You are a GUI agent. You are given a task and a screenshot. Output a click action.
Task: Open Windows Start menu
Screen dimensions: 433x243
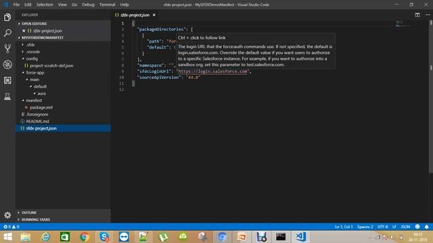[8, 237]
